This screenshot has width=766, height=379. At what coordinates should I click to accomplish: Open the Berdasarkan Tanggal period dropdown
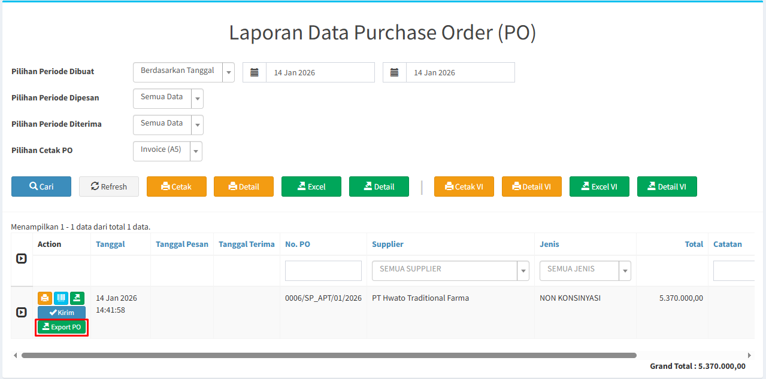point(184,72)
